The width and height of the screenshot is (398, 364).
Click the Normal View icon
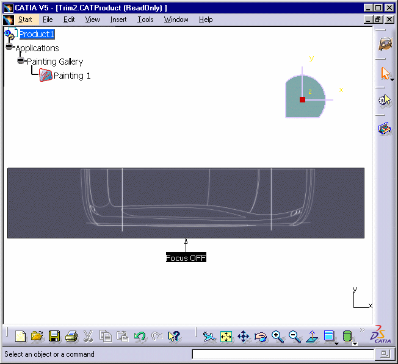(312, 336)
